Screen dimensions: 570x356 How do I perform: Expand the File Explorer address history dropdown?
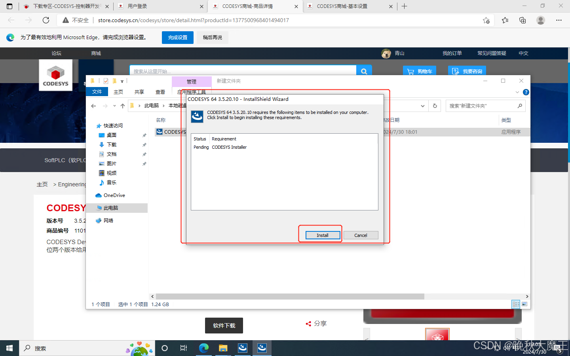[423, 106]
